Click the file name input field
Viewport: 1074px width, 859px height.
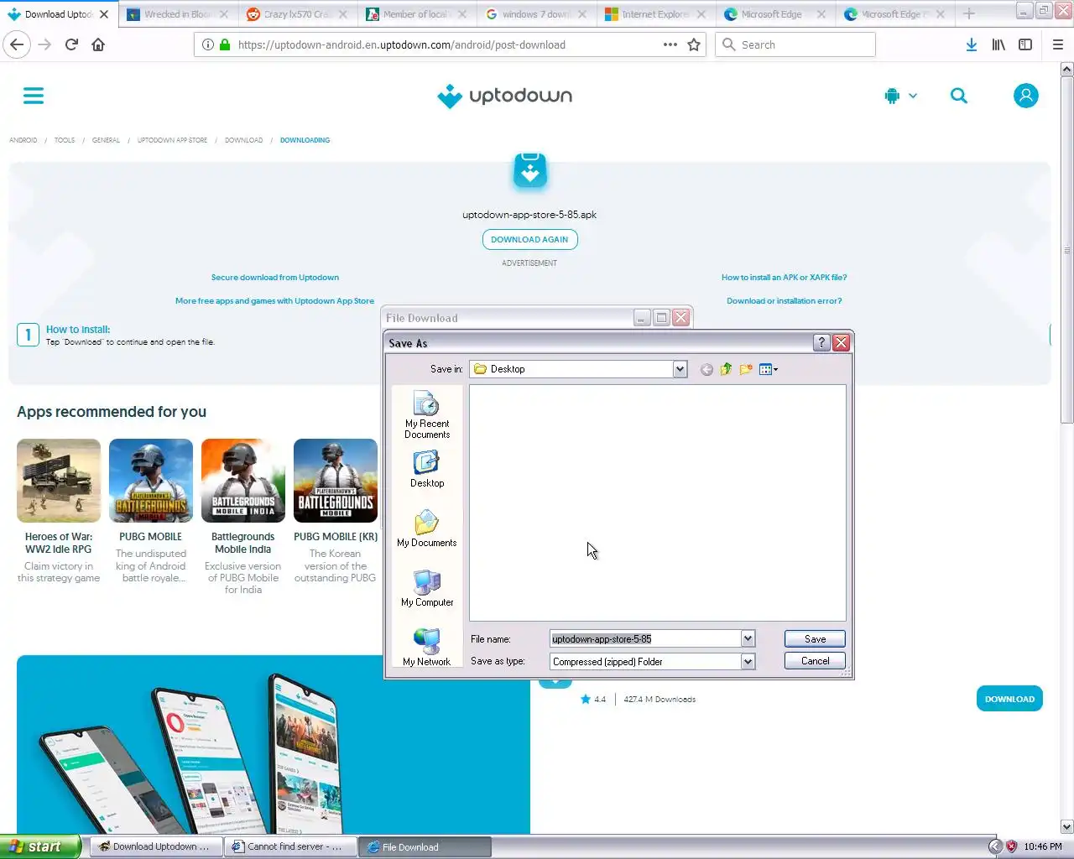(645, 639)
